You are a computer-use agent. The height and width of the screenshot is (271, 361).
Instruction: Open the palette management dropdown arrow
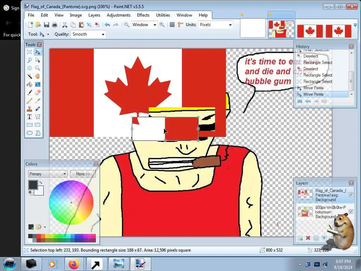tap(45, 227)
